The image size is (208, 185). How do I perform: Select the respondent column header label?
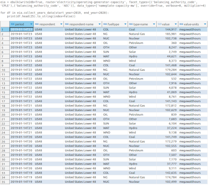47,25
